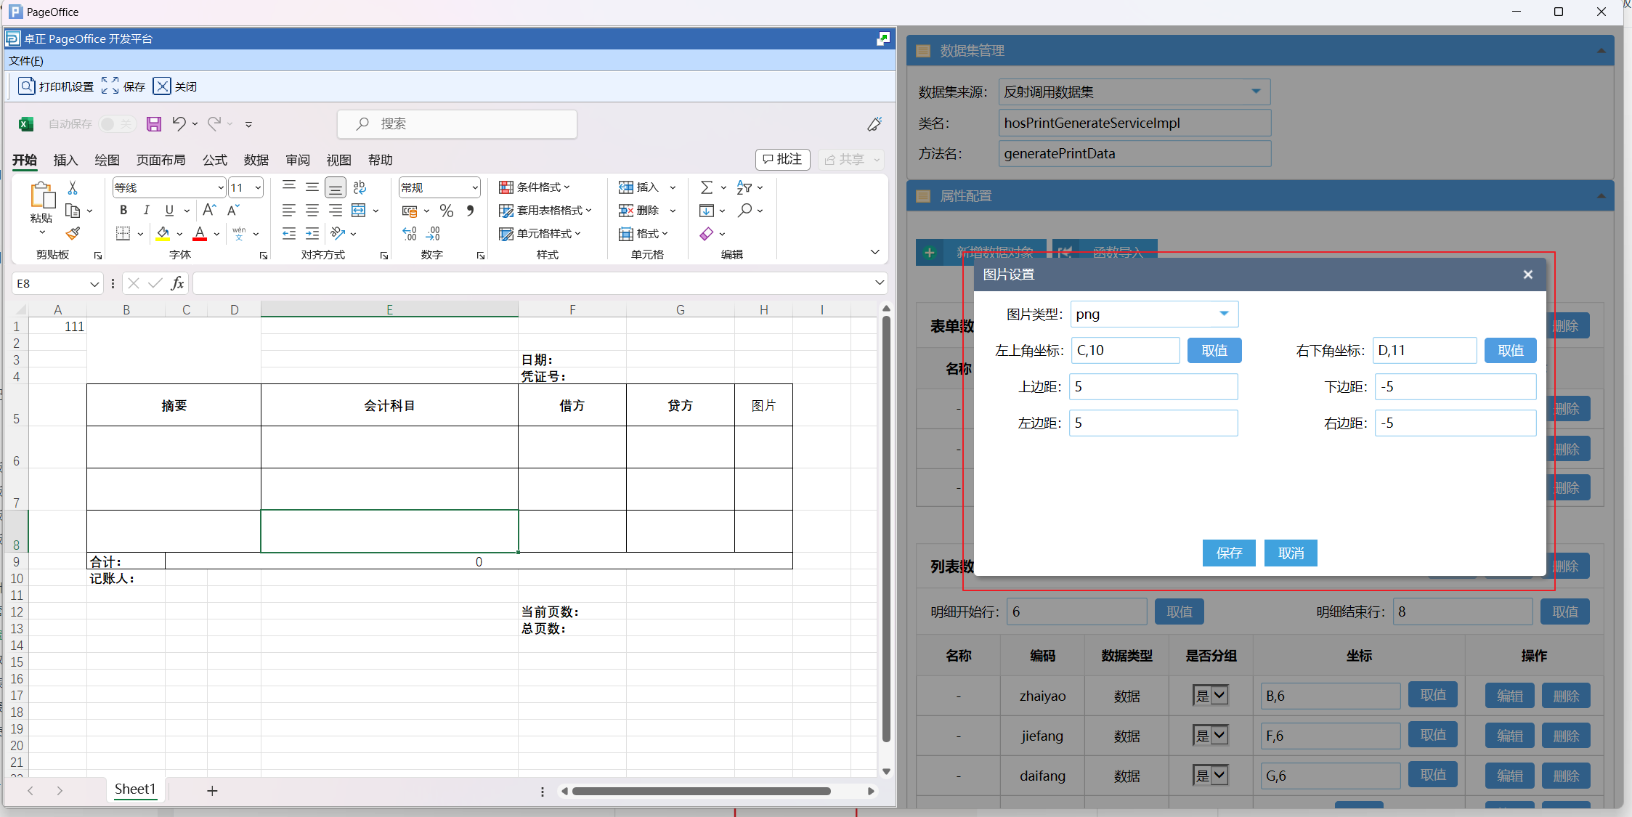Click the Undo arrow icon
The height and width of the screenshot is (817, 1632).
179,123
